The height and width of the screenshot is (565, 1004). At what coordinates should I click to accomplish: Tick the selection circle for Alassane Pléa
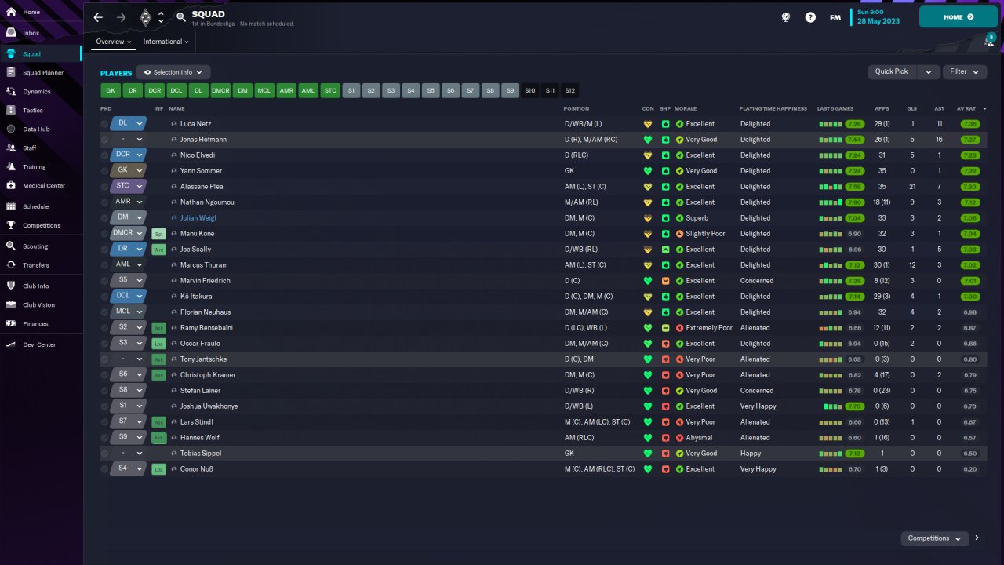105,187
